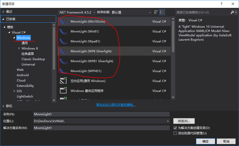Select the 经典桌面 tree item
Image resolution: width=239 pixels, height=146 pixels.
pos(28,54)
